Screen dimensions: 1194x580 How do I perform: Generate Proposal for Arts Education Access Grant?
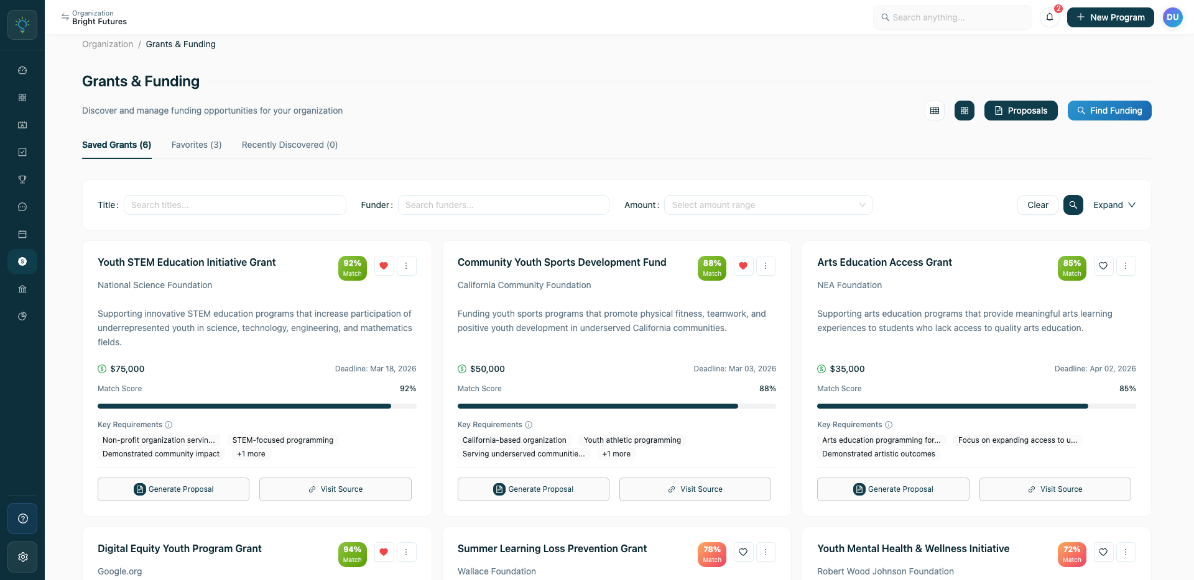coord(893,489)
